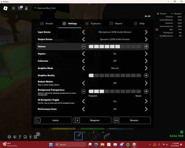
Task: Change Graphics Mode with the left arrow
Action: pyautogui.click(x=84, y=68)
